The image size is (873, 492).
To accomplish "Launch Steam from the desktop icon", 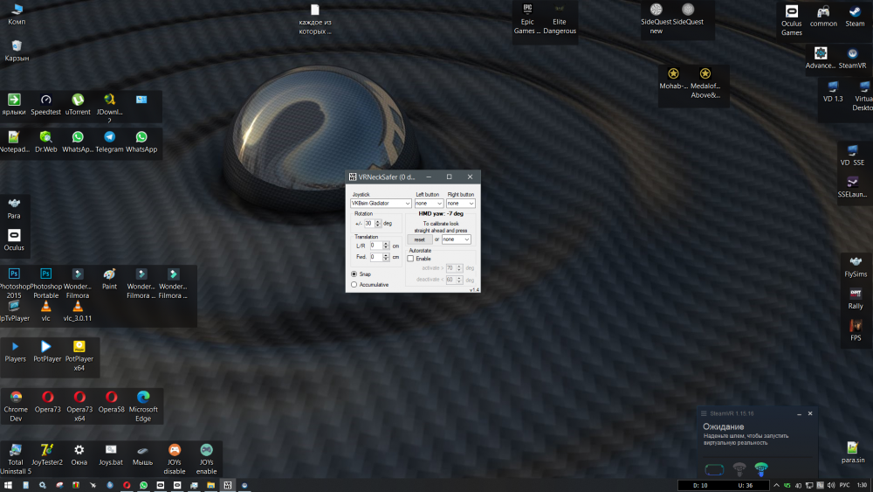I will coord(855,16).
